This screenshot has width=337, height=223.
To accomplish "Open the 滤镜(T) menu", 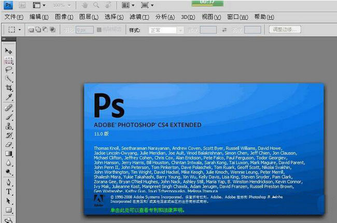I will [x=139, y=17].
